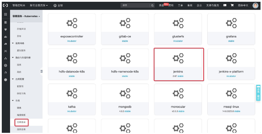
Task: Open 发布 in the sidebar
Action: point(19,36)
